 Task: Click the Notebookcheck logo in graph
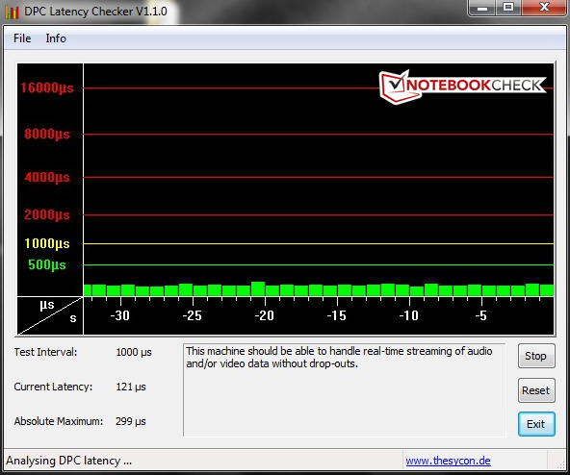[x=462, y=87]
